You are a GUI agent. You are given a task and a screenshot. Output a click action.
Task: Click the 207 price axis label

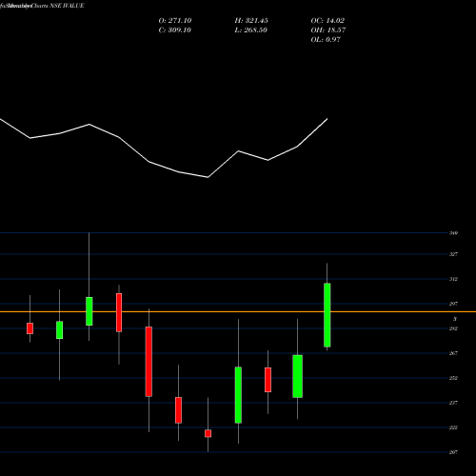coord(453,452)
